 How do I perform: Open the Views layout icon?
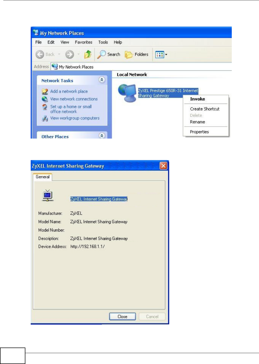coord(160,54)
